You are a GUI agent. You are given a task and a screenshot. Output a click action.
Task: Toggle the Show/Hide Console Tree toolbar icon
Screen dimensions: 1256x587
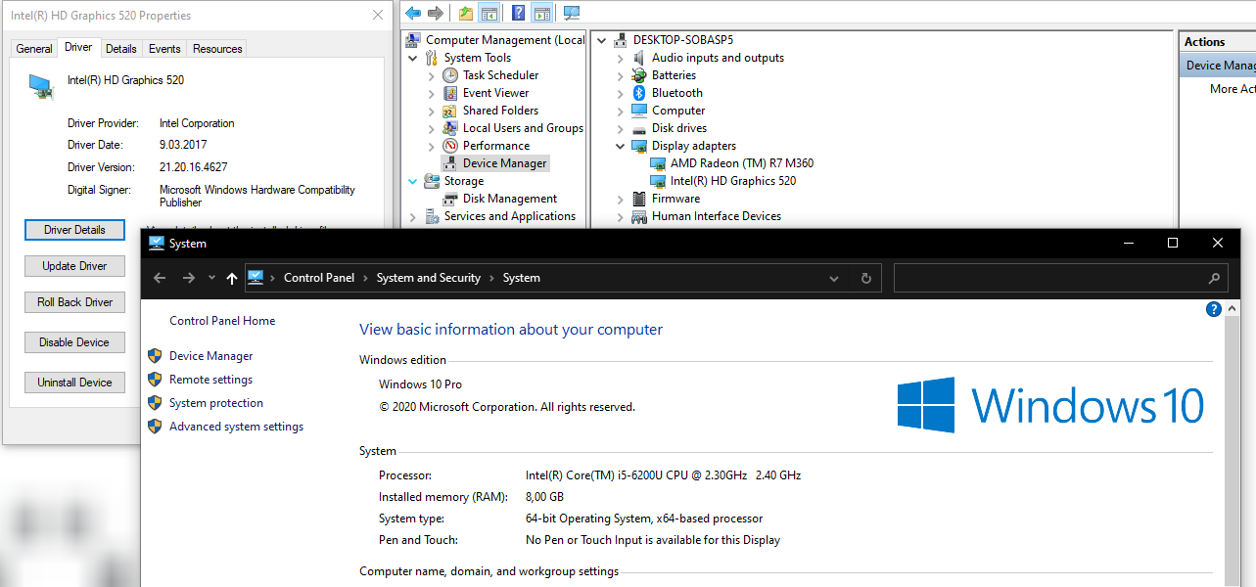[x=489, y=13]
